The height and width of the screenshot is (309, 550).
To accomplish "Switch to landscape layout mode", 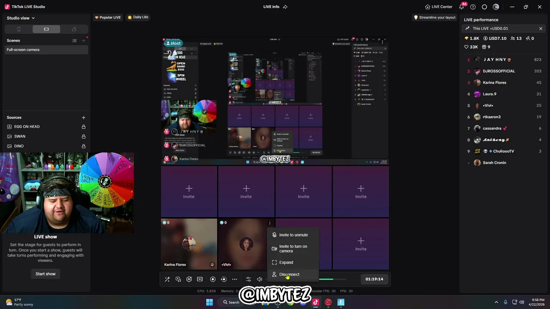I will pos(46,29).
